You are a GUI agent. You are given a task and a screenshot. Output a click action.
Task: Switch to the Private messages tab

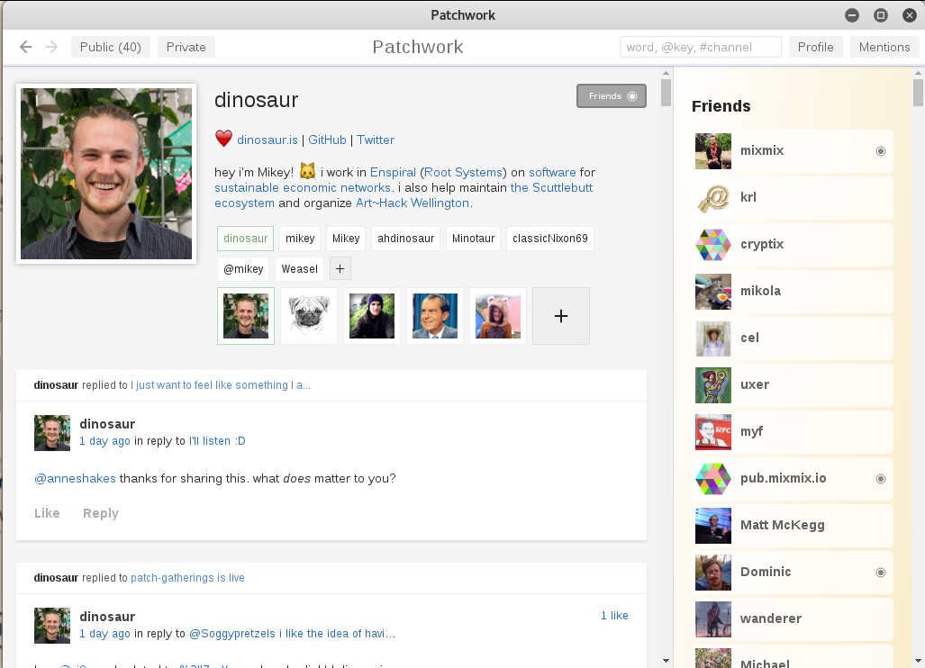(x=186, y=47)
